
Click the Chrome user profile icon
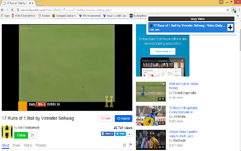pyautogui.click(x=221, y=2)
